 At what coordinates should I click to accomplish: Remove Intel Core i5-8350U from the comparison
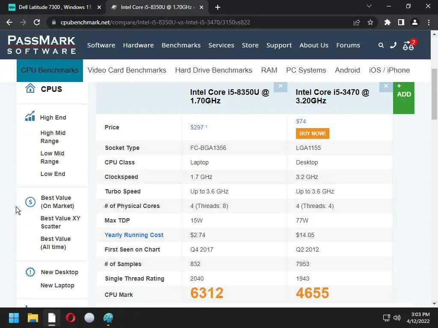pos(281,86)
